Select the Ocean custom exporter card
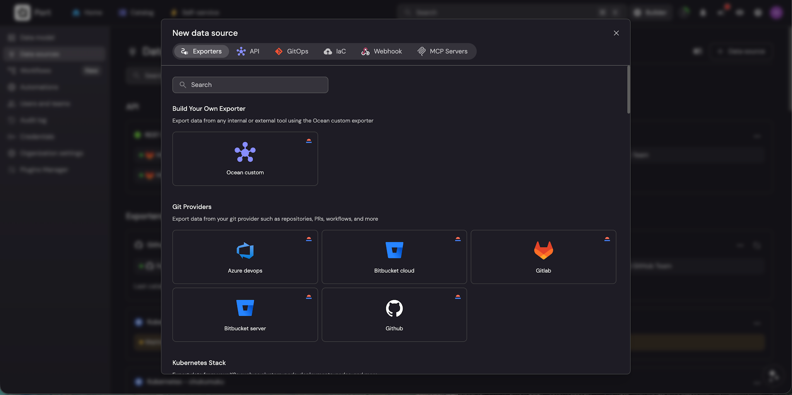The height and width of the screenshot is (395, 792). pyautogui.click(x=245, y=159)
